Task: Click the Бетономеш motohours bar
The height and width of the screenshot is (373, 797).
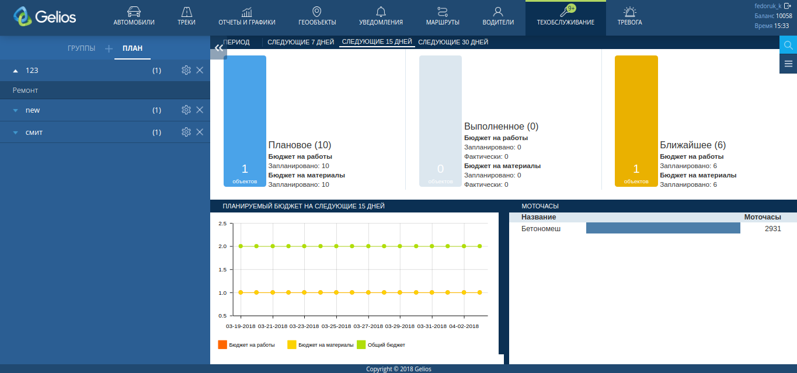Action: click(663, 228)
